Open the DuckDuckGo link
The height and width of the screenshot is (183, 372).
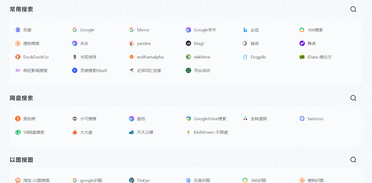pos(36,57)
